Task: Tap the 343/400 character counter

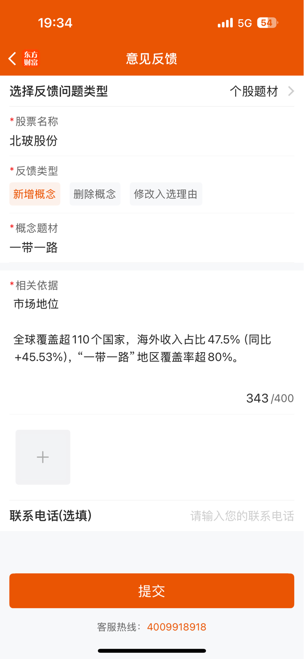Action: [x=270, y=398]
